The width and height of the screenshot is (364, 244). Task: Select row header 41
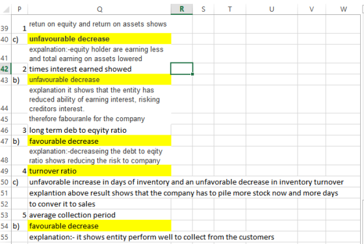(x=5, y=54)
